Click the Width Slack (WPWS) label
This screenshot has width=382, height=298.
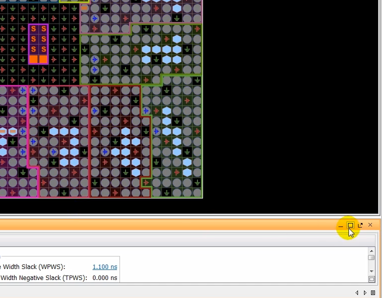(x=33, y=267)
